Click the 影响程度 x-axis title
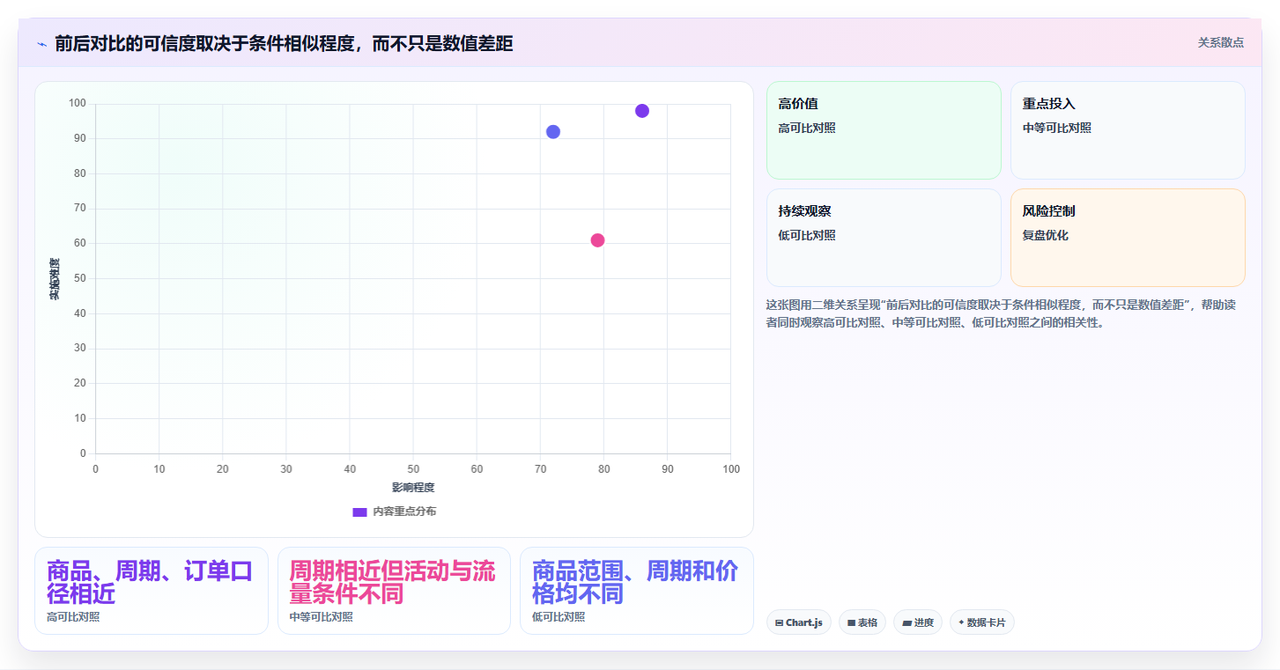Viewport: 1280px width, 670px height. tap(413, 487)
